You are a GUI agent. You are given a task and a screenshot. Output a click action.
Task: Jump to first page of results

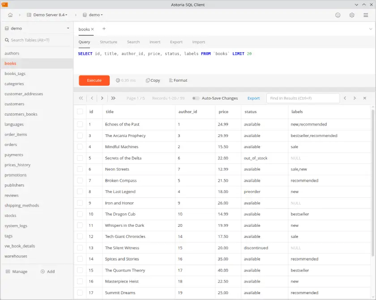point(81,98)
